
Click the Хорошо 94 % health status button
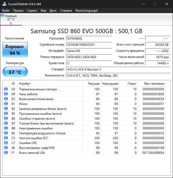[x=15, y=50]
